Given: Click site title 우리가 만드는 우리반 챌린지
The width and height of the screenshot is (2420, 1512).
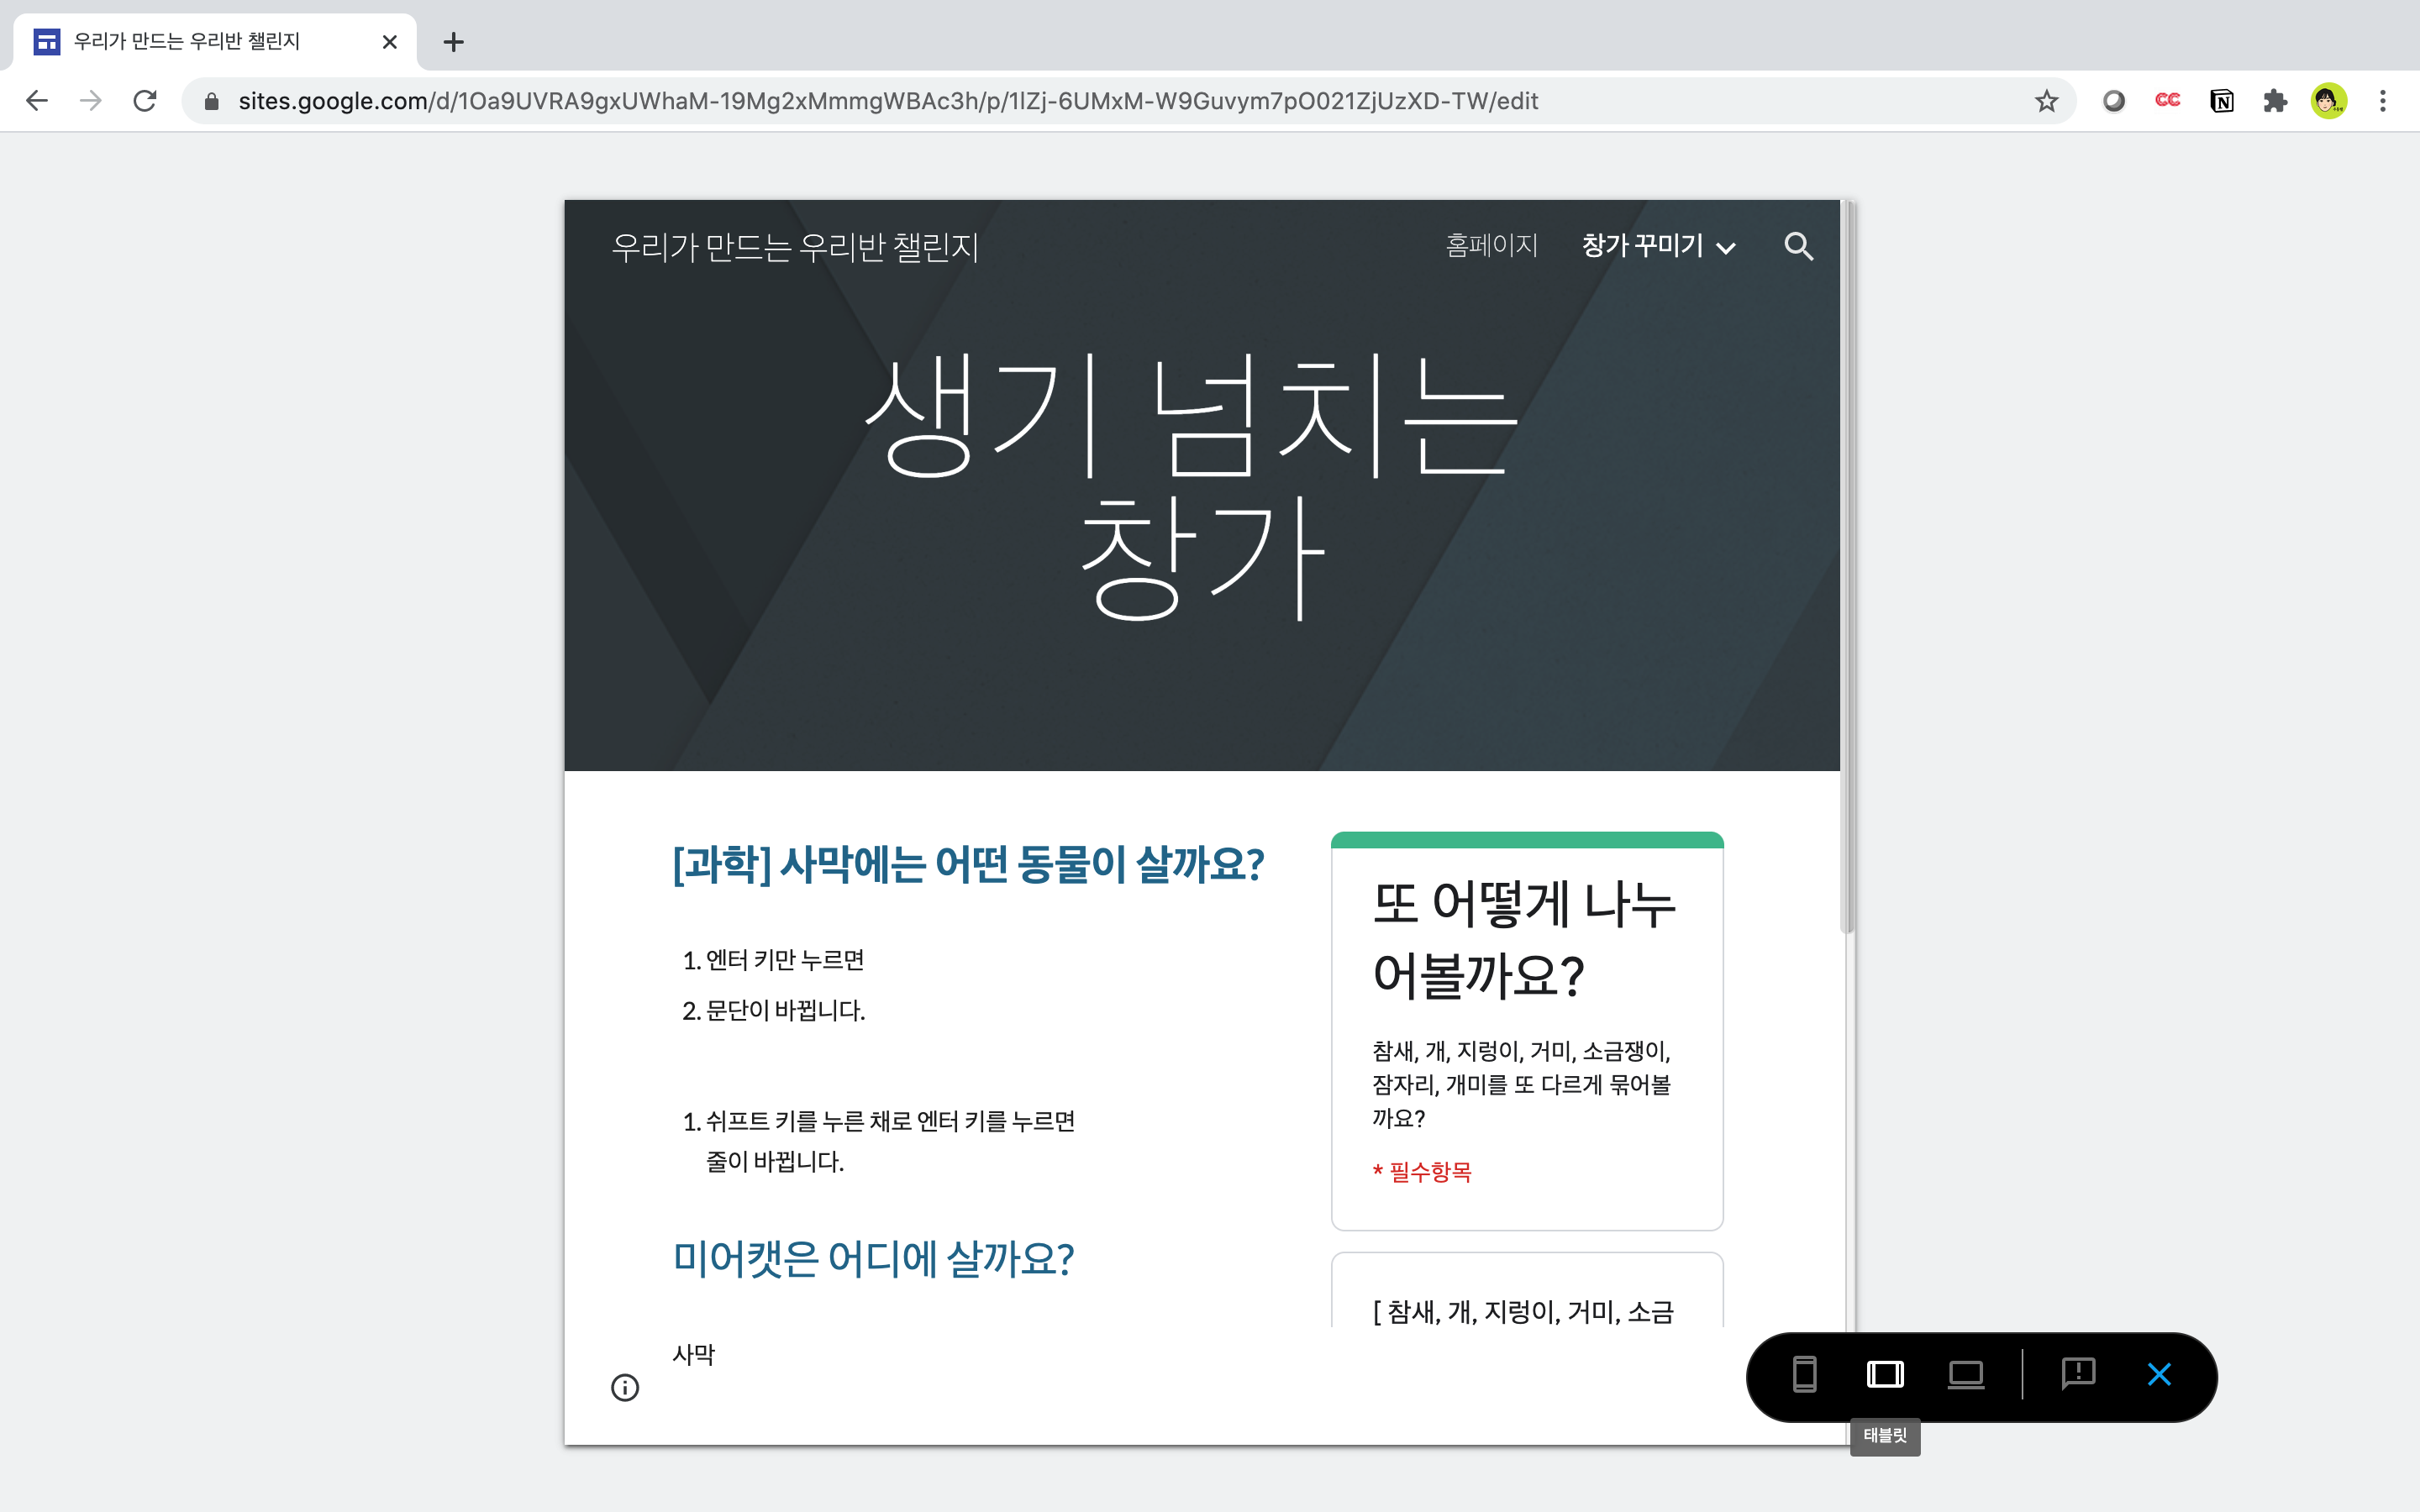Looking at the screenshot, I should click(x=795, y=247).
